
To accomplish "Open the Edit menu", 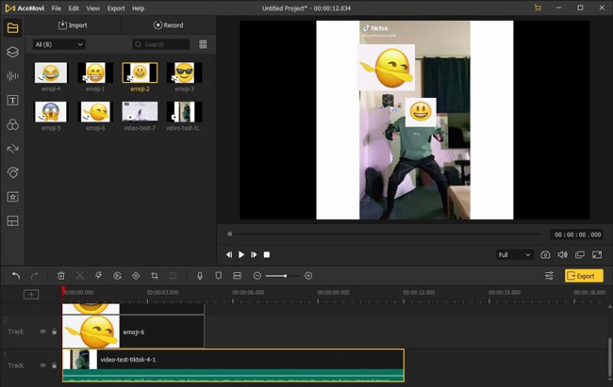I will (x=74, y=8).
